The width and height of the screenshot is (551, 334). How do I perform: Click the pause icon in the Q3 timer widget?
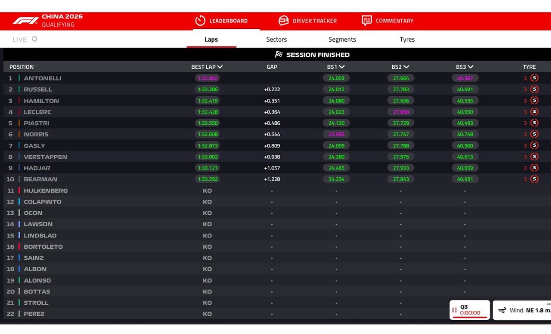(x=454, y=310)
